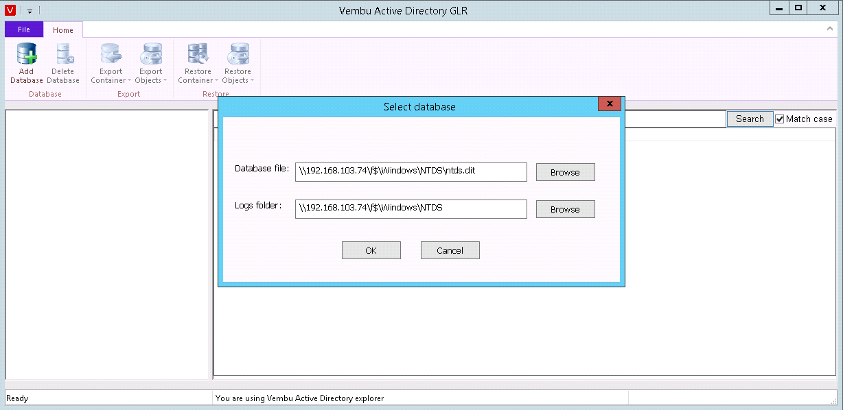Open the File tab

click(x=24, y=29)
